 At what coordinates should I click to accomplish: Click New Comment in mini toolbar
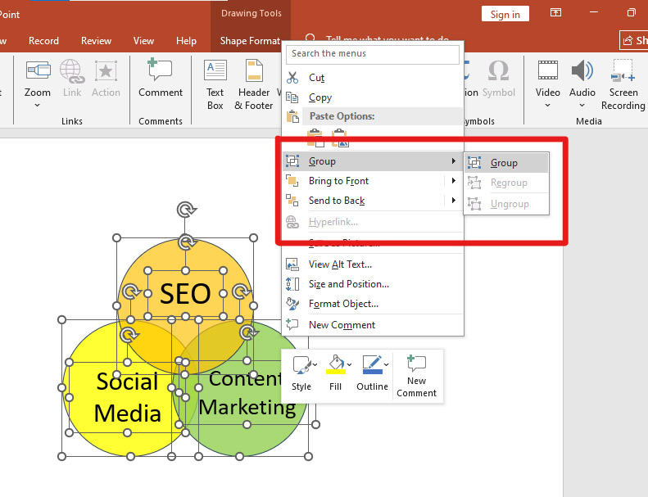tap(416, 375)
